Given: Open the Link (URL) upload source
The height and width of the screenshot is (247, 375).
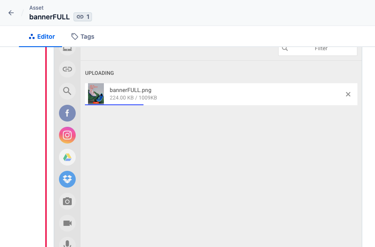Looking at the screenshot, I should [x=67, y=69].
